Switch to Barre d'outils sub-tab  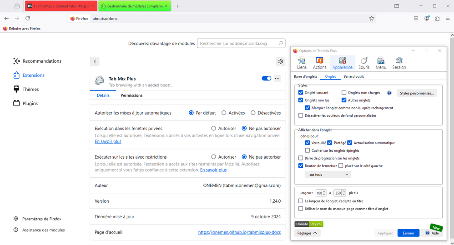[x=353, y=76]
